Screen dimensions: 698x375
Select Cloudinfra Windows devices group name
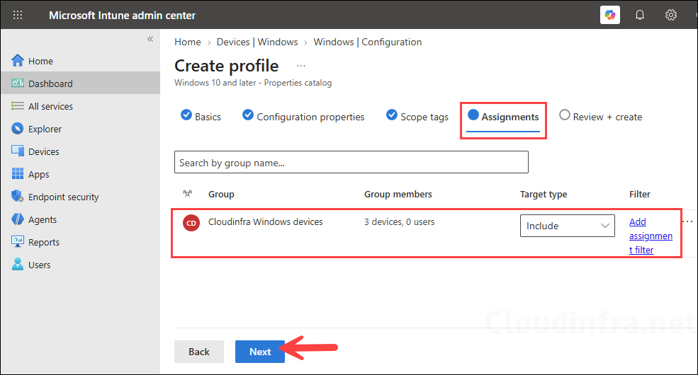pyautogui.click(x=265, y=221)
